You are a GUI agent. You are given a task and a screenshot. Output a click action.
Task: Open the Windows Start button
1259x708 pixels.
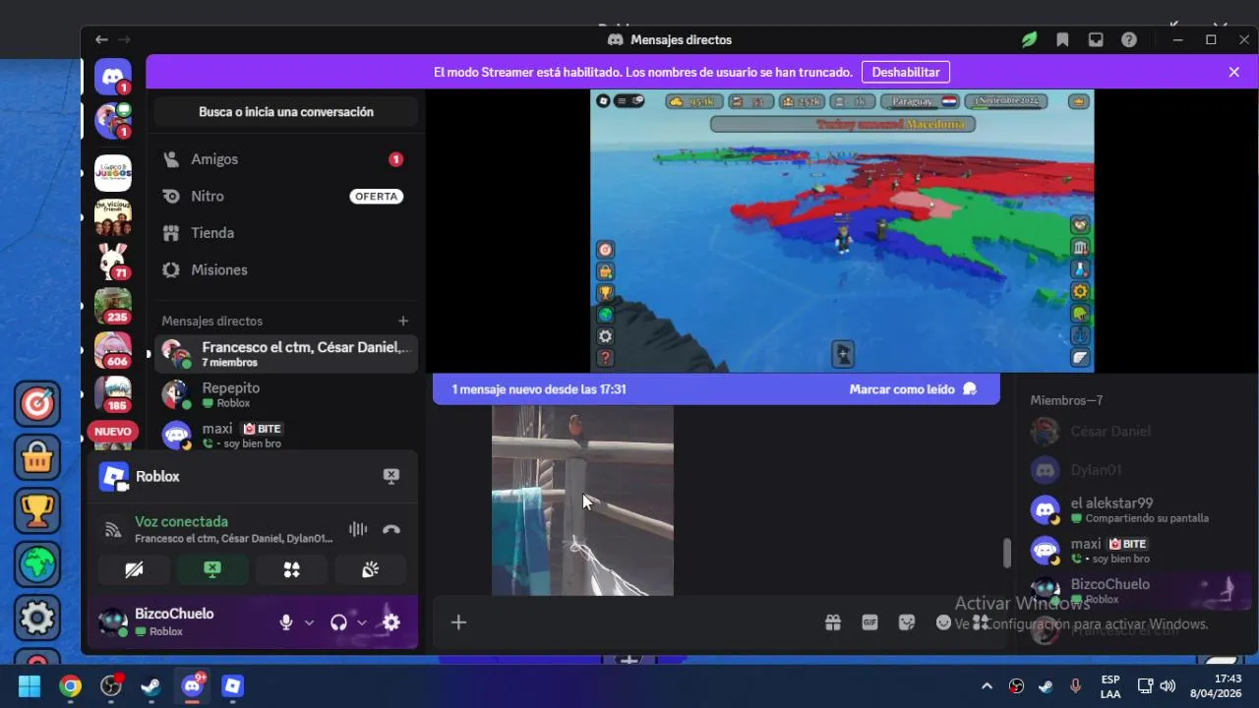30,685
